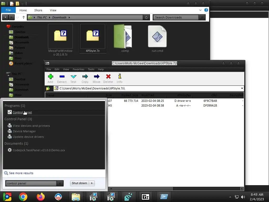Open the Info toolbar icon in 7-Zip
The image size is (269, 202).
coord(120,78)
